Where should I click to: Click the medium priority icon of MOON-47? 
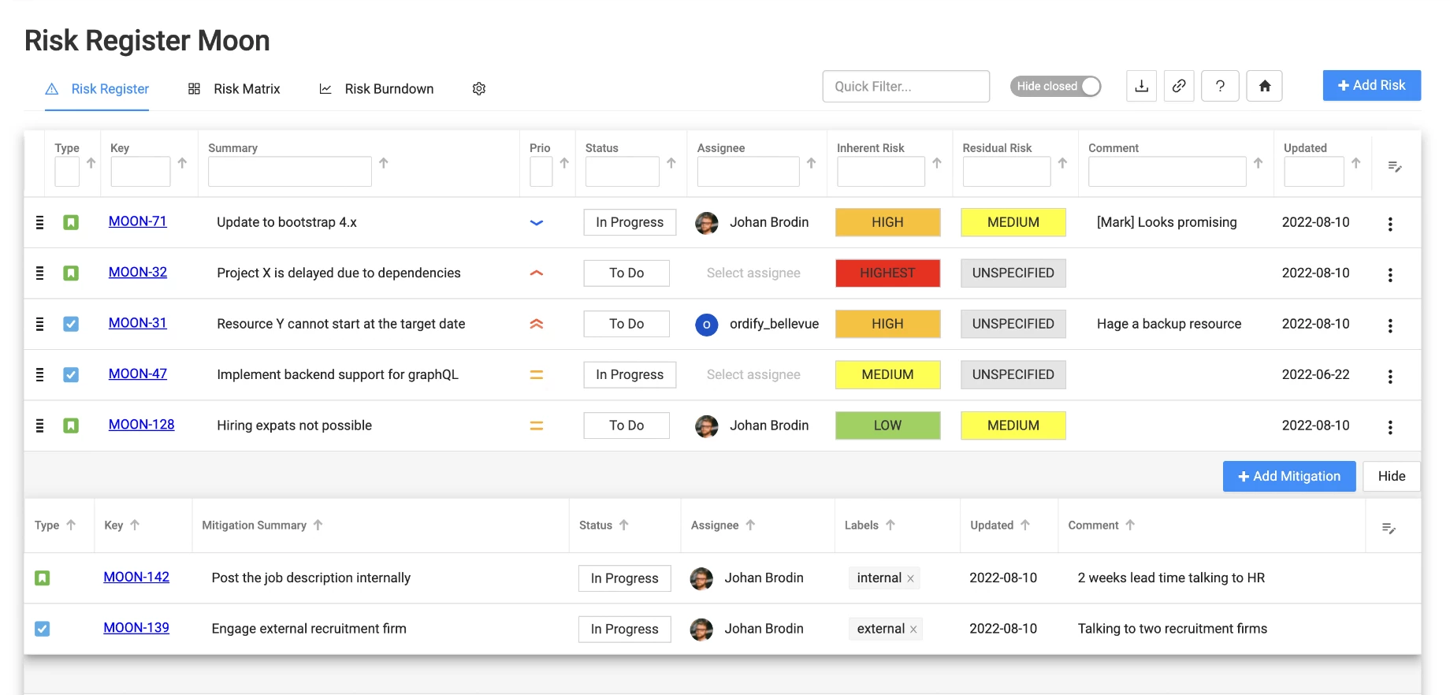(x=537, y=375)
